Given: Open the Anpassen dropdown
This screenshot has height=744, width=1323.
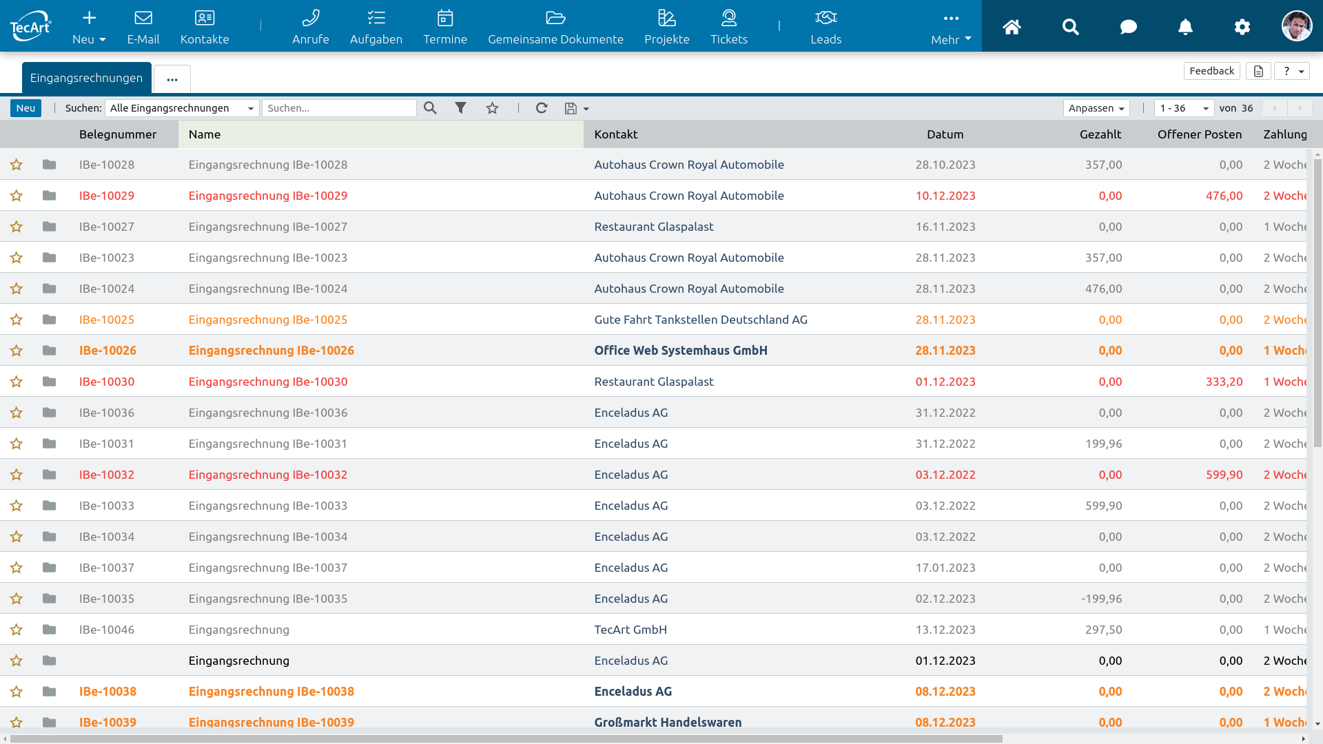Looking at the screenshot, I should (x=1096, y=108).
